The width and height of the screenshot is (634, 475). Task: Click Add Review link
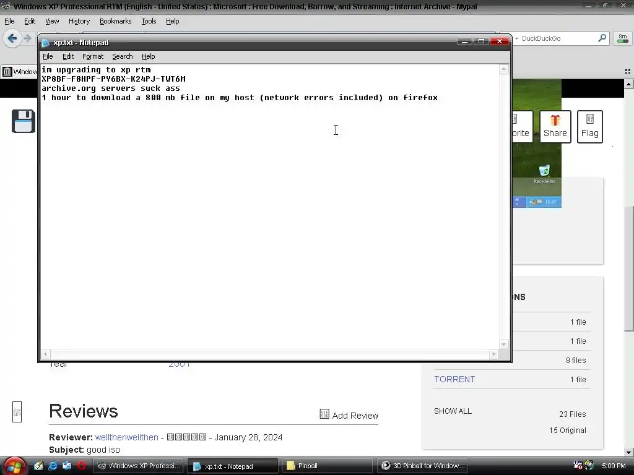point(355,416)
